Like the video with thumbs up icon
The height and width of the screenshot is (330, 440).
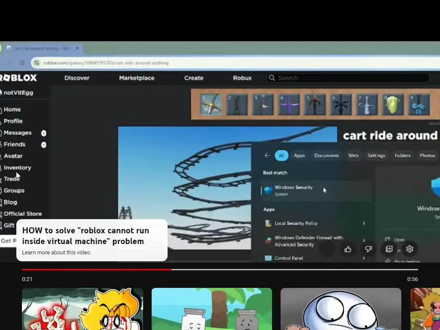(348, 249)
